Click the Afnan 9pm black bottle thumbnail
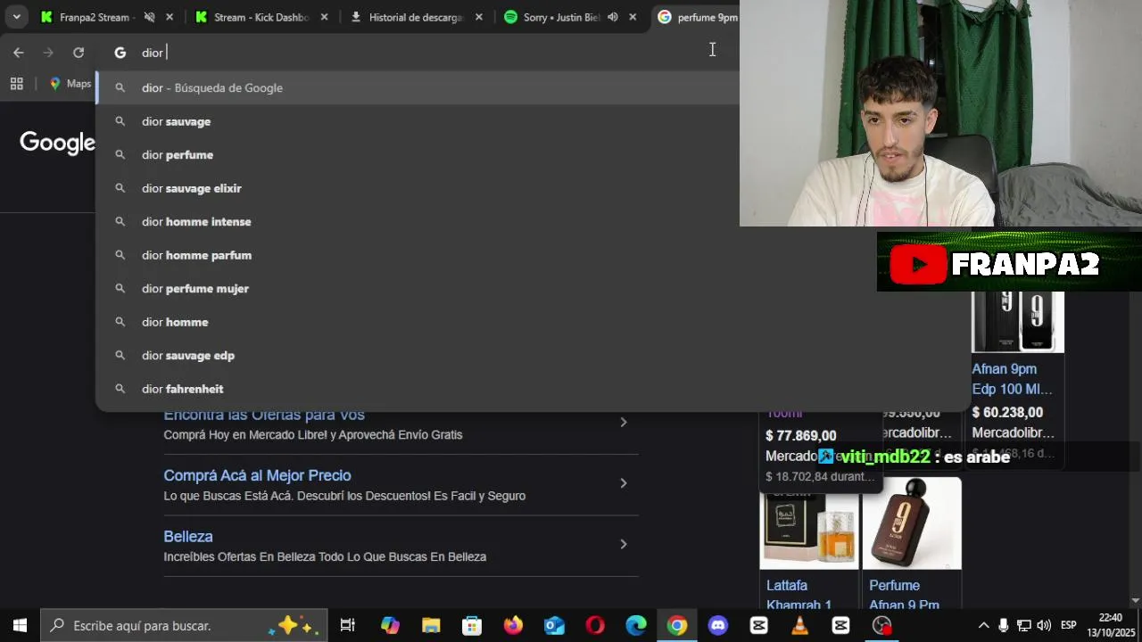The width and height of the screenshot is (1142, 642). pyautogui.click(x=1017, y=322)
